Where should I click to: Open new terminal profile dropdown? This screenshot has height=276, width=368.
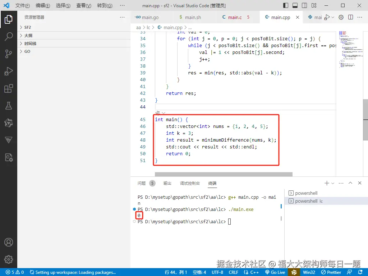point(333,183)
